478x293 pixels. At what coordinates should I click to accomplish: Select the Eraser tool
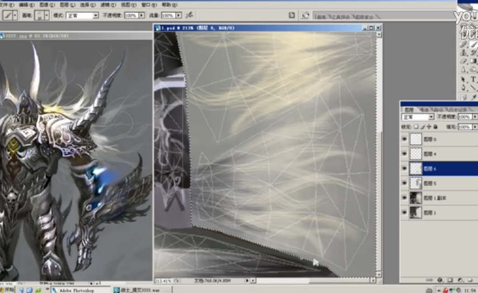tap(463, 61)
